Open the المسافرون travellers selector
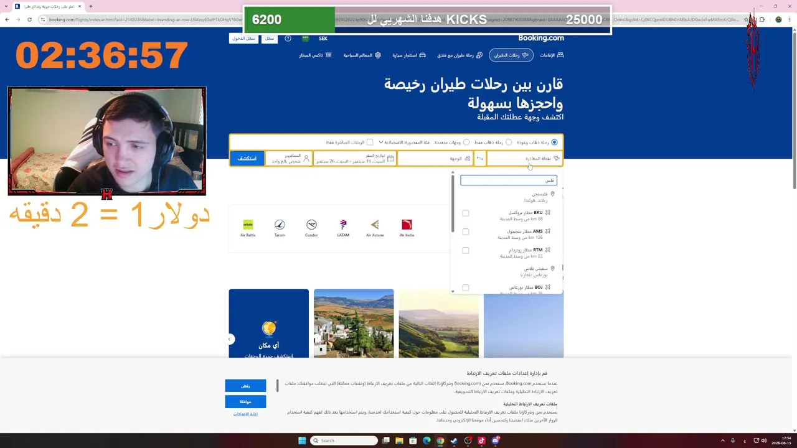797x448 pixels. 289,159
